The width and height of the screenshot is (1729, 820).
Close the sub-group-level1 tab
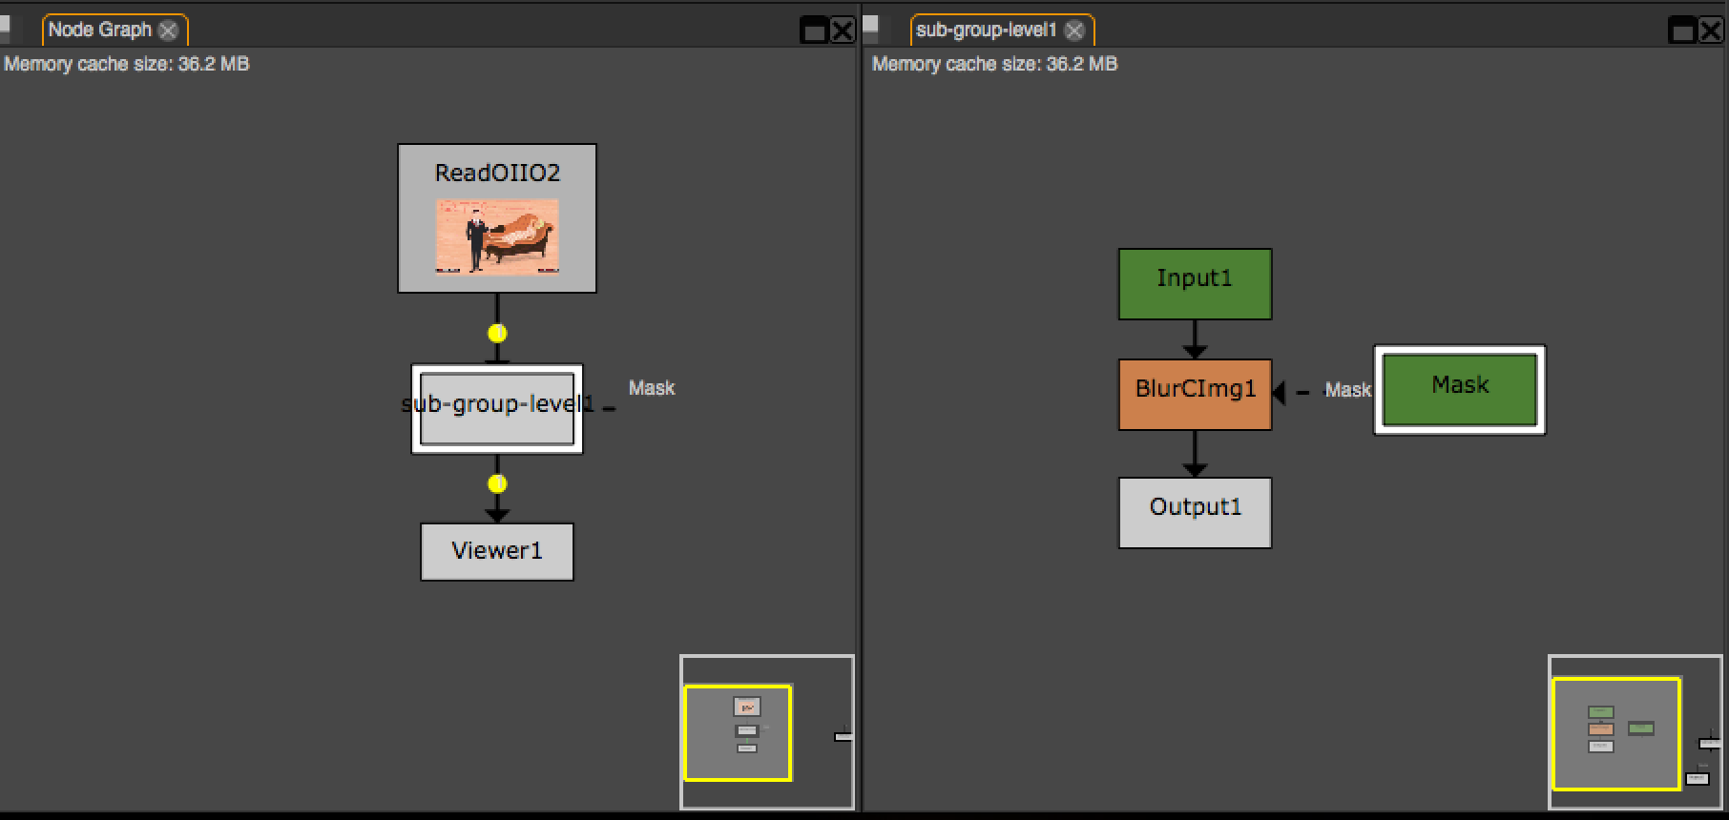pos(1074,31)
